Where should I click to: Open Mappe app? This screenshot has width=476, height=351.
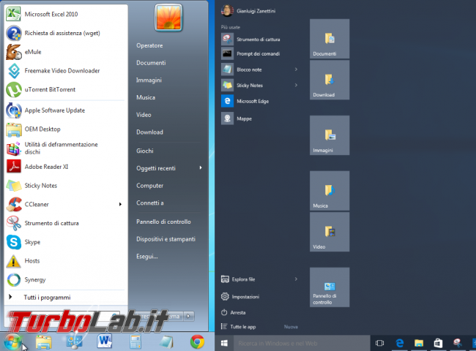pyautogui.click(x=259, y=118)
